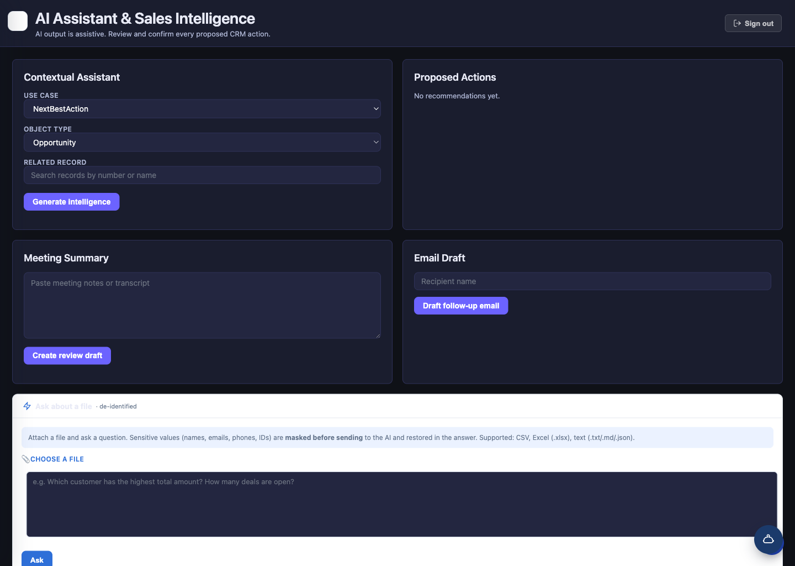
Task: Click the floating cloud assistant button
Action: pos(768,539)
